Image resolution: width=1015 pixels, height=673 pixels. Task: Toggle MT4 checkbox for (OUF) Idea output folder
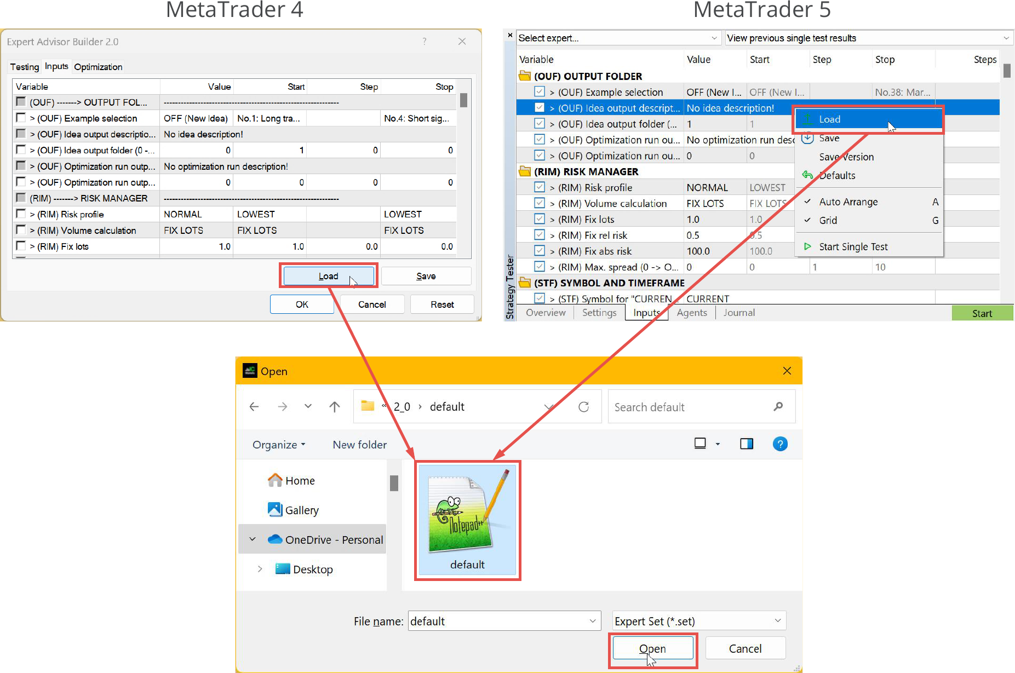coord(21,149)
